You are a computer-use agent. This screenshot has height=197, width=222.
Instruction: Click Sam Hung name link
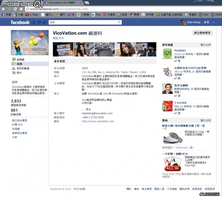194,22
